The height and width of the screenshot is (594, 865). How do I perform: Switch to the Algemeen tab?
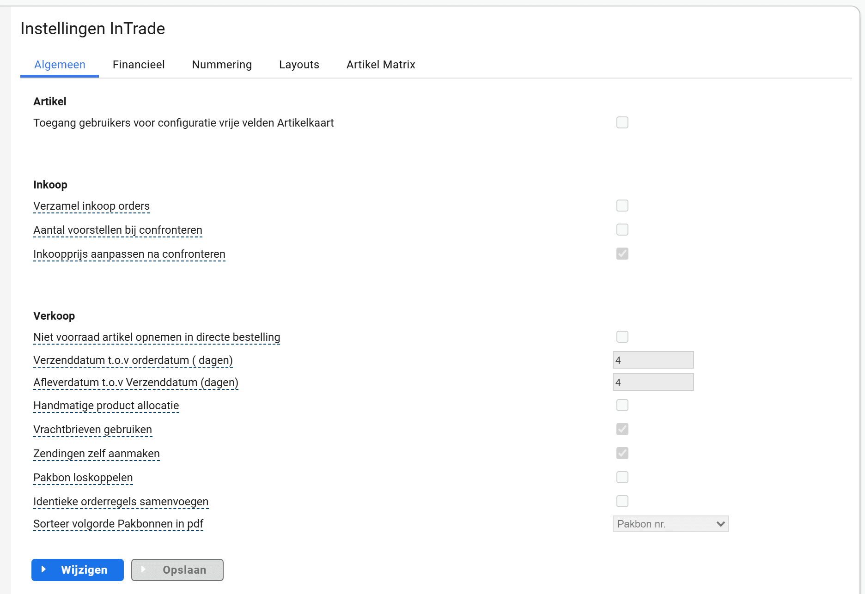pyautogui.click(x=60, y=65)
